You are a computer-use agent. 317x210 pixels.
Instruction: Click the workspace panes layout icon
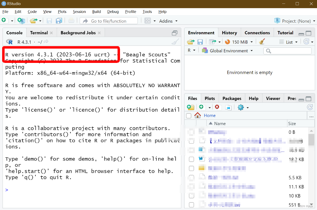point(148,21)
